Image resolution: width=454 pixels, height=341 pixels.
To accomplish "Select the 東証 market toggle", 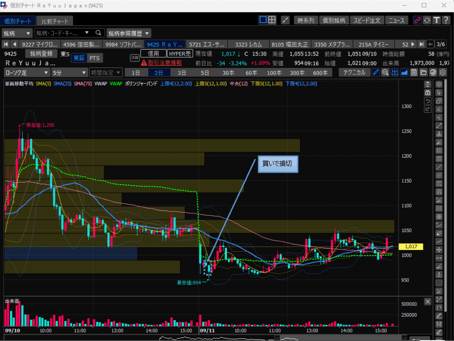I will 79,58.
